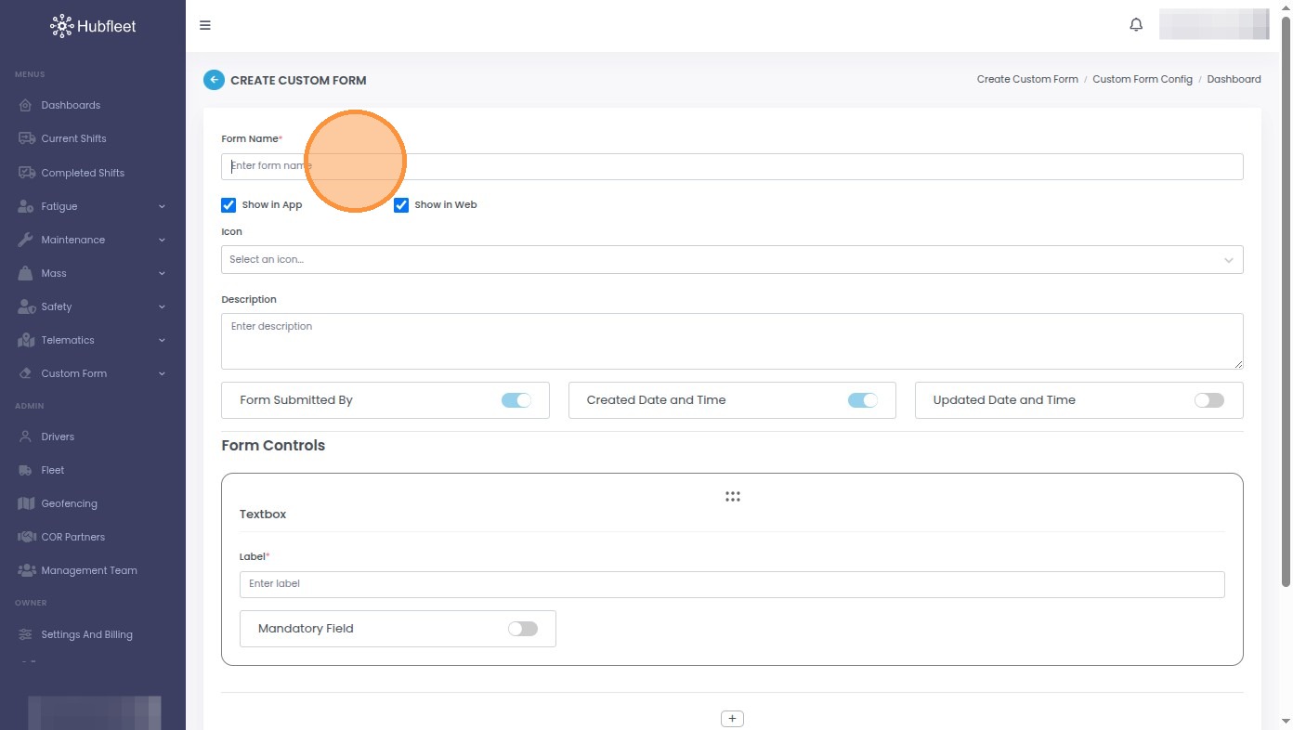Click the Completed Shifts truck icon
1293x730 pixels.
[26, 173]
